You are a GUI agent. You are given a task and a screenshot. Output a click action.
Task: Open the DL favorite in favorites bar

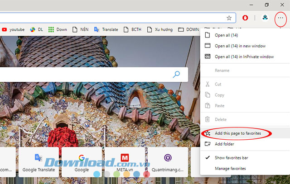pos(36,29)
